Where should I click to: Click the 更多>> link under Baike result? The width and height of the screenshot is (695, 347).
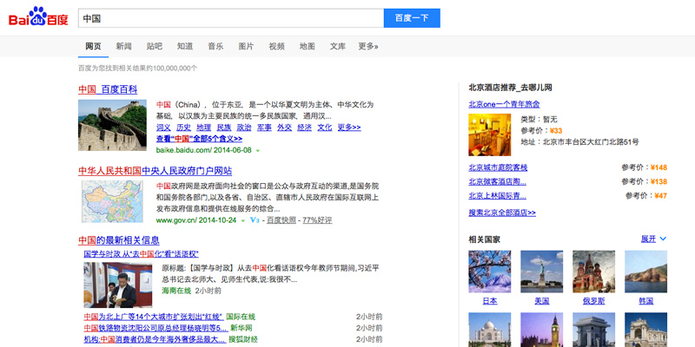click(x=349, y=128)
